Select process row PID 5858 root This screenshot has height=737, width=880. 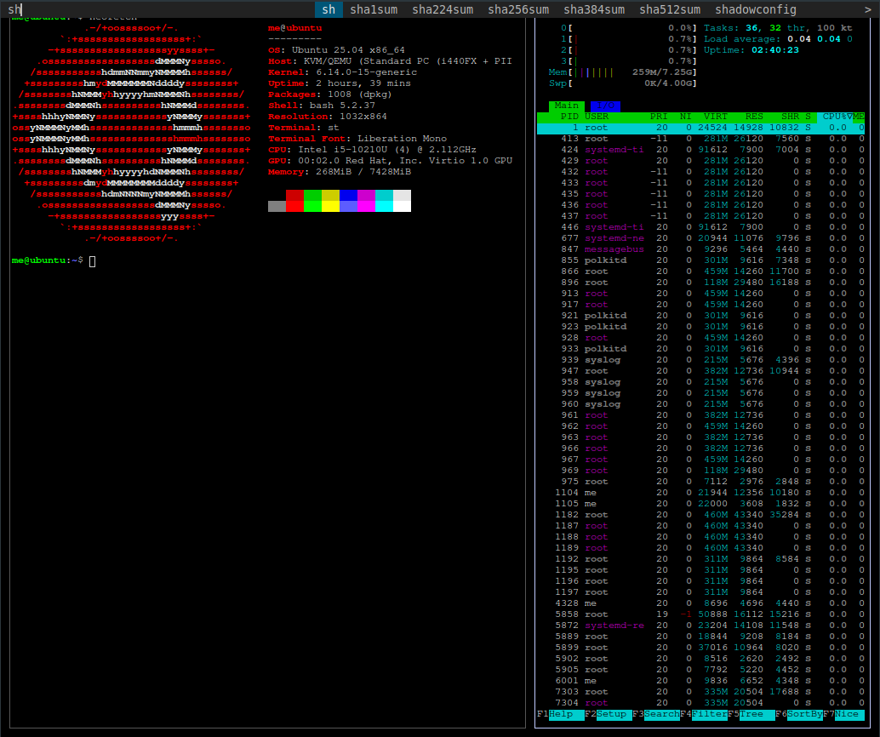[x=700, y=614]
